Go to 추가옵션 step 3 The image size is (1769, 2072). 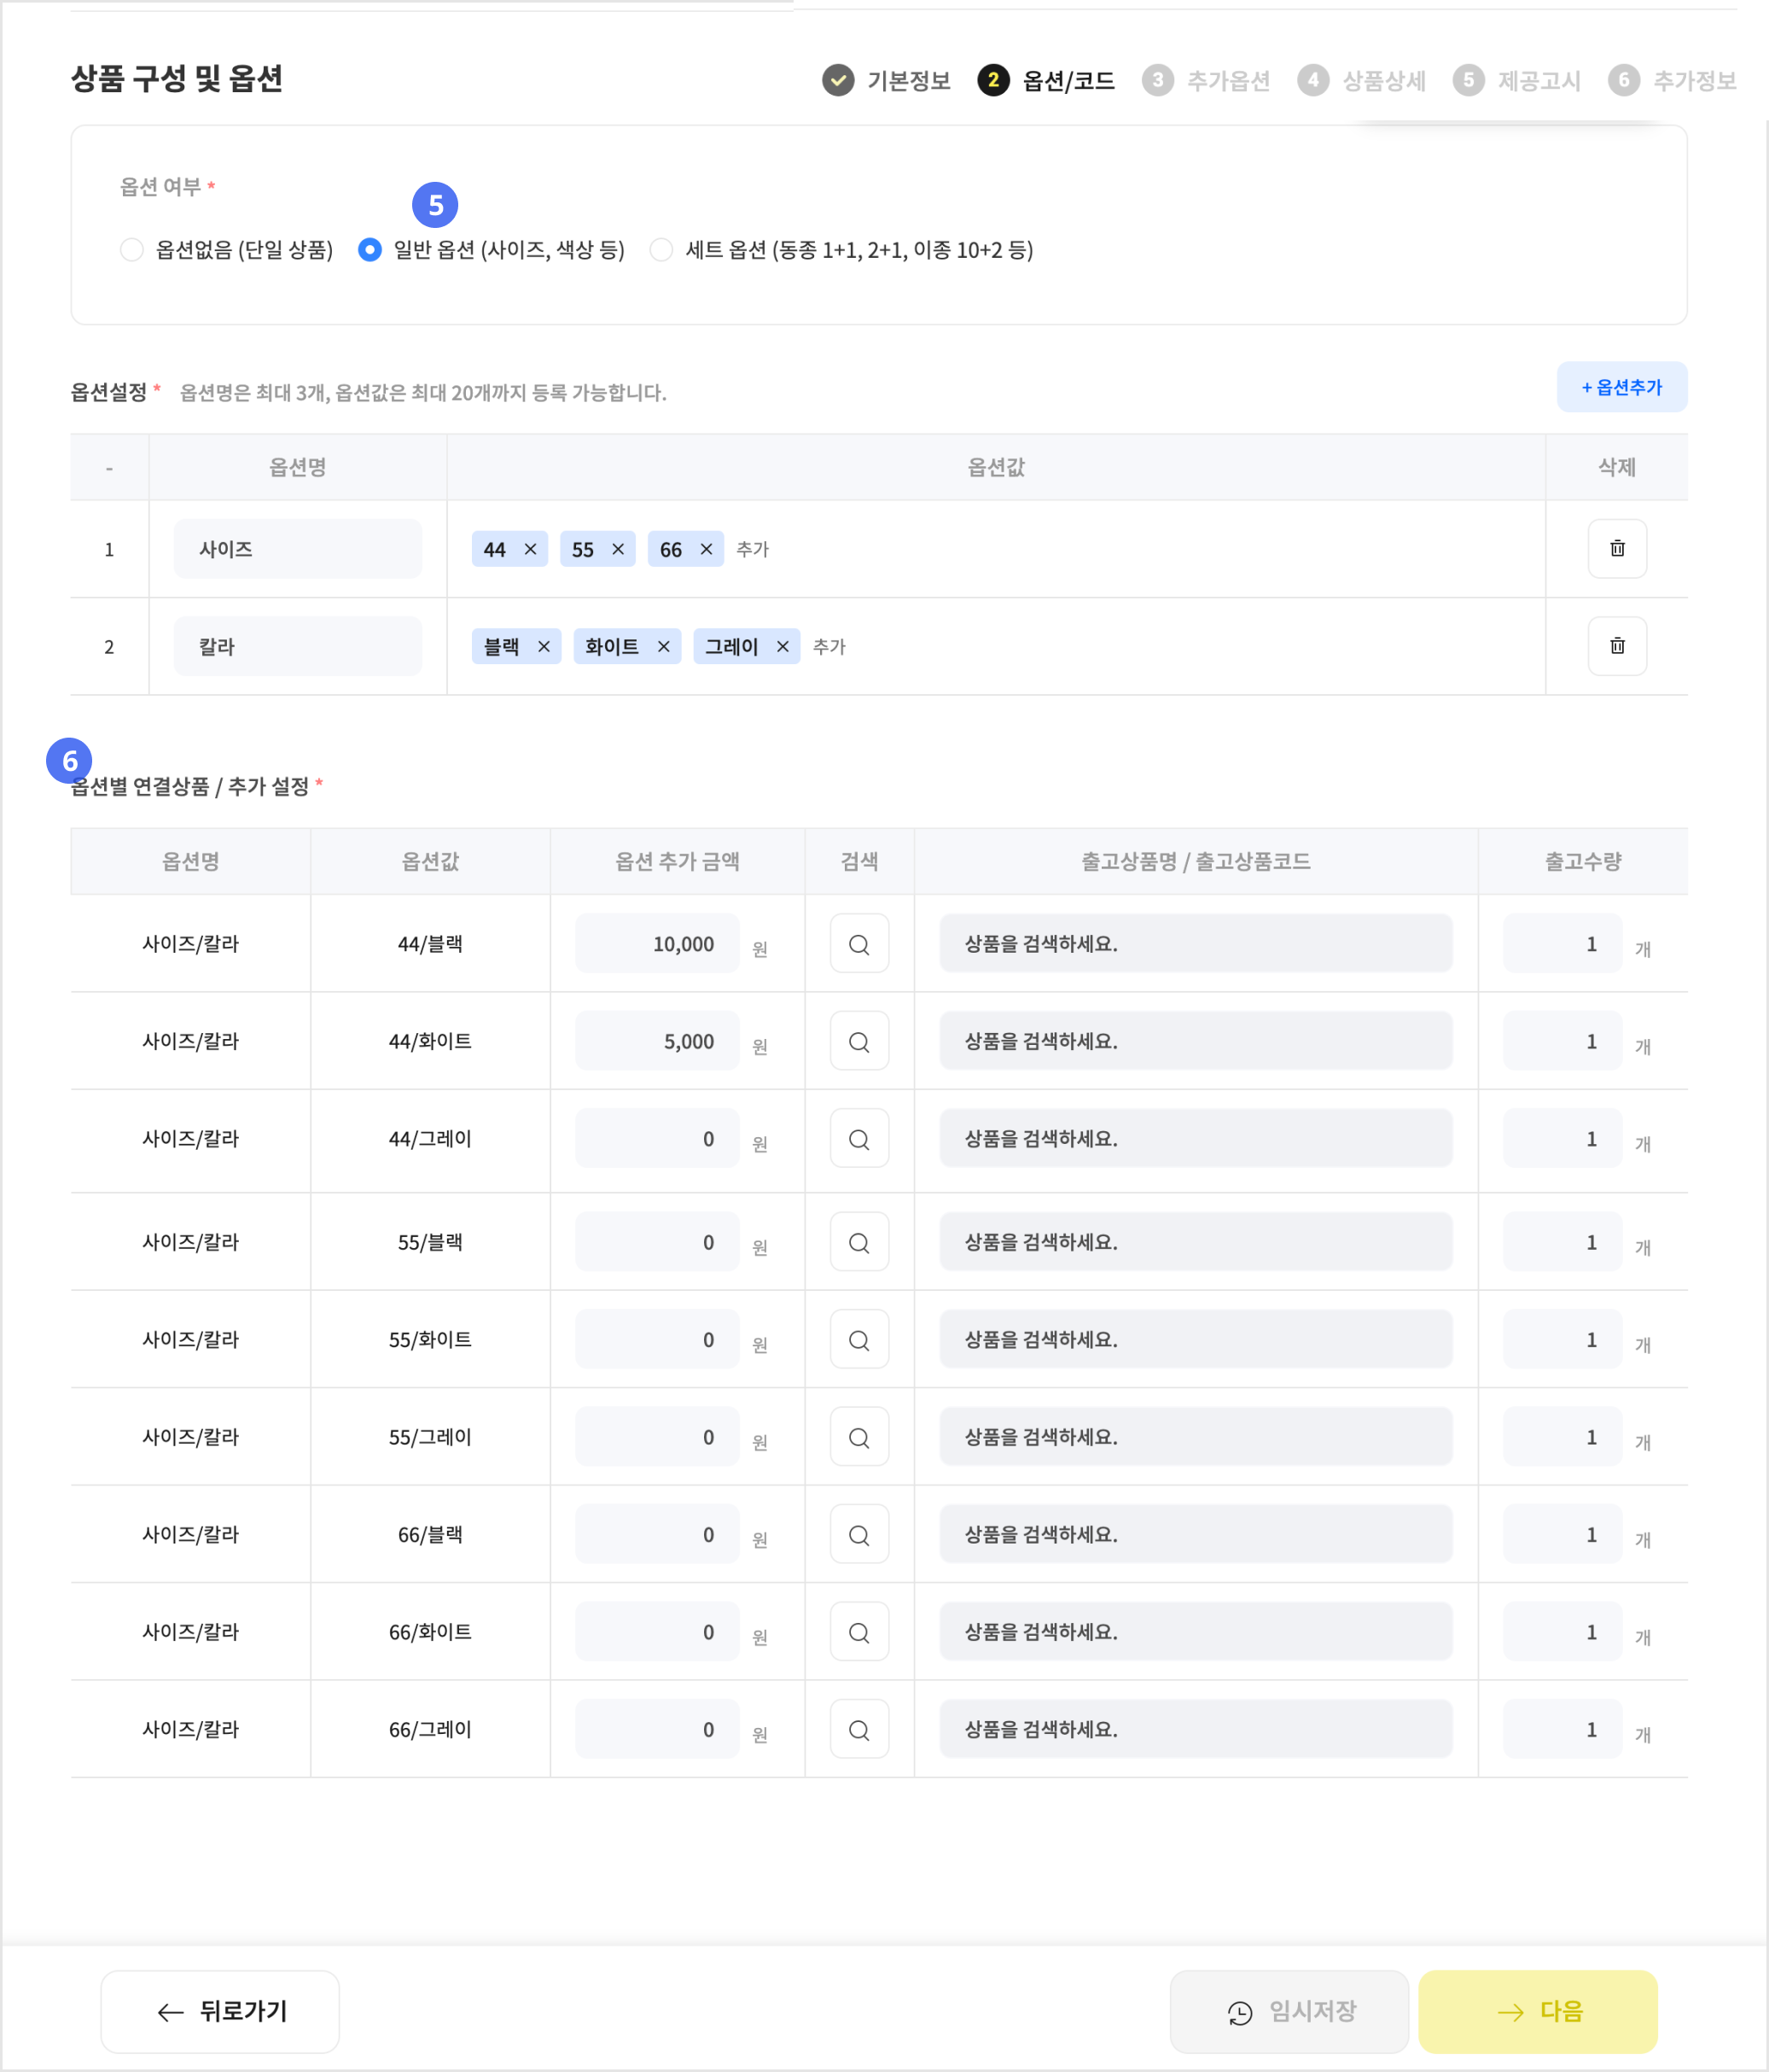coord(1207,80)
